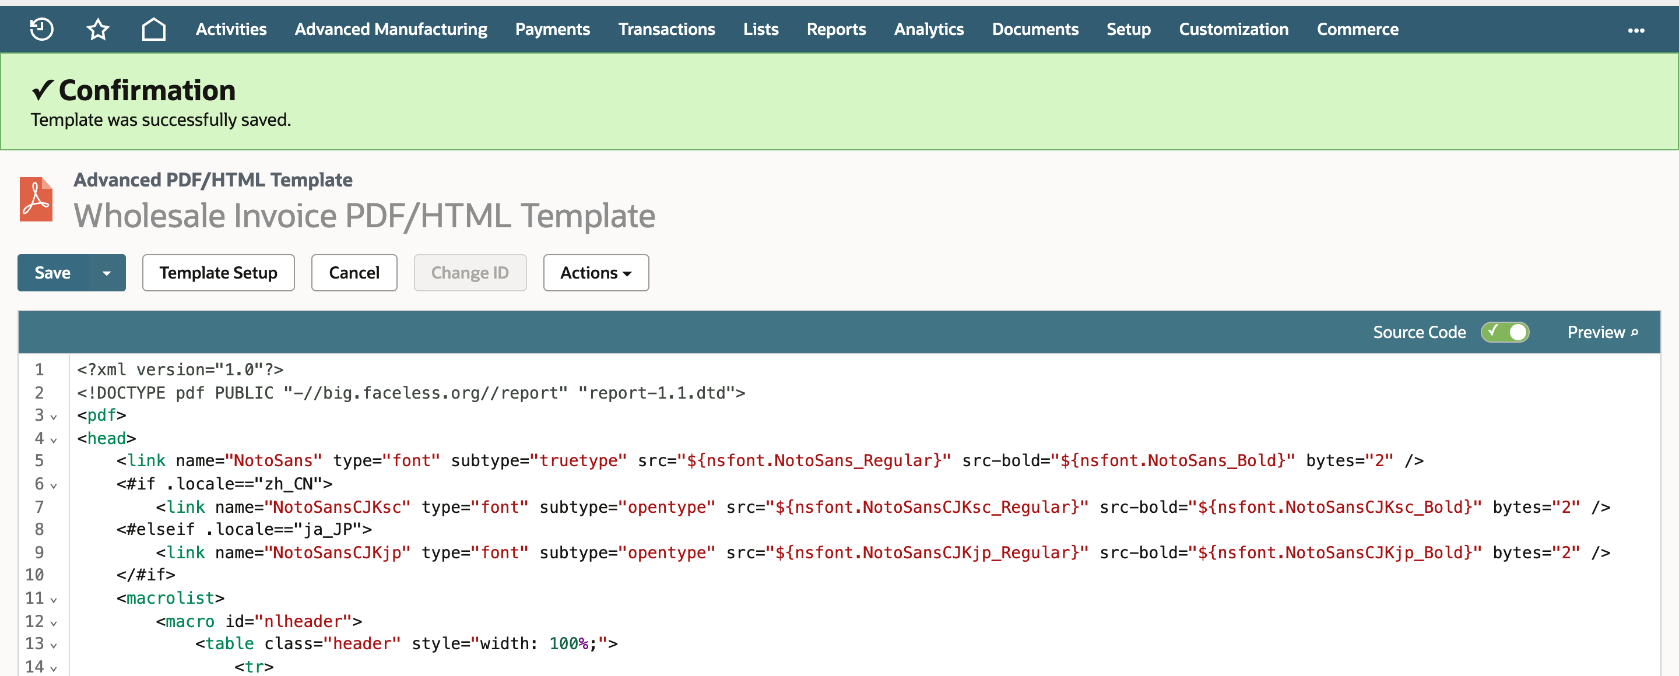Open the Setup menu
1679x676 pixels.
point(1128,29)
